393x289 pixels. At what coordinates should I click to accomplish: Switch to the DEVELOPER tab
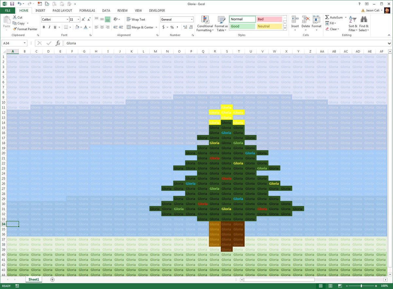pos(157,10)
